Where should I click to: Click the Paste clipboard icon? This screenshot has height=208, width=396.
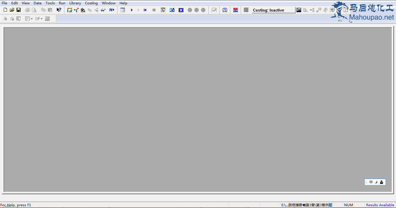tap(50, 10)
